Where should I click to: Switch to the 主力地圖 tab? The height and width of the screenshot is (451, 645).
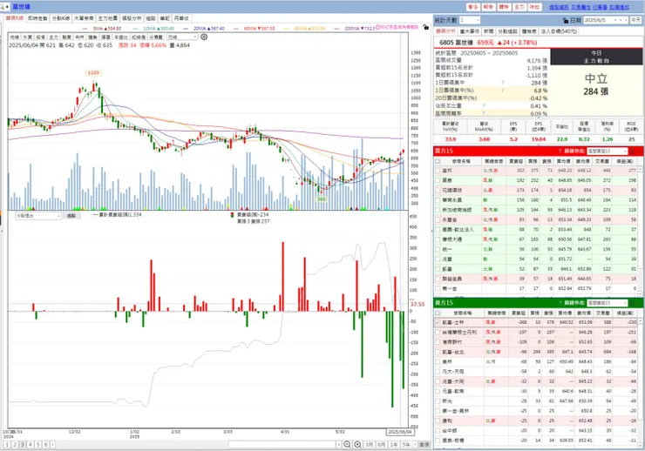coord(108,18)
